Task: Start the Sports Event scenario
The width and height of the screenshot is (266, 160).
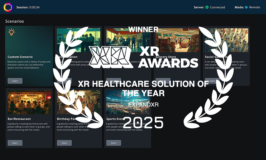Action: [114, 143]
